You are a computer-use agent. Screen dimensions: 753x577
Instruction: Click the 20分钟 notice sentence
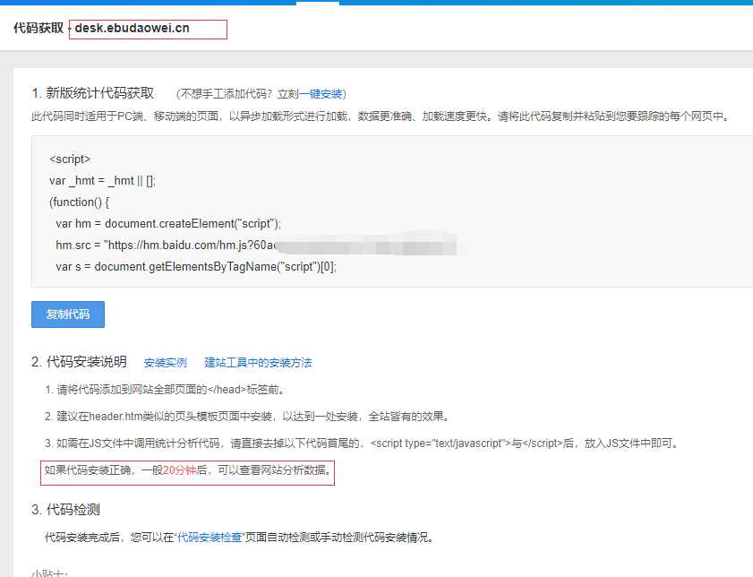[188, 470]
